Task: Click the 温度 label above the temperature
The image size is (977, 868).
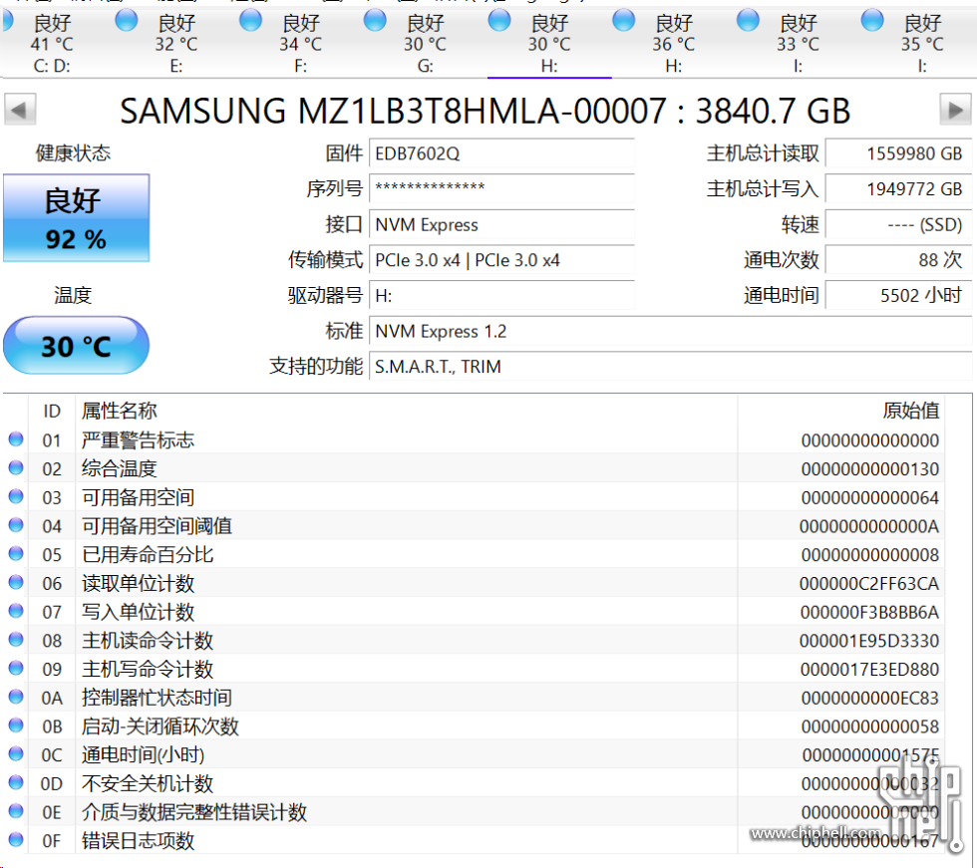Action: click(x=73, y=295)
